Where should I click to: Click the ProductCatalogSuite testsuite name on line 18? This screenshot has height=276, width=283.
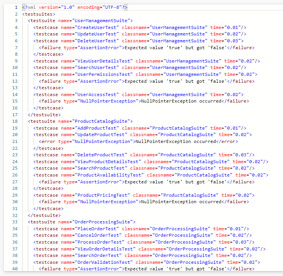[102, 121]
